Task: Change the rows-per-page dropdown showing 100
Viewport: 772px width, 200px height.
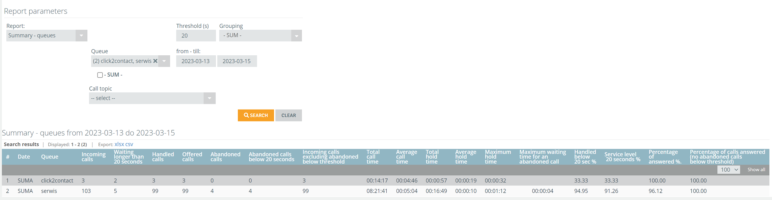Action: [728, 170]
